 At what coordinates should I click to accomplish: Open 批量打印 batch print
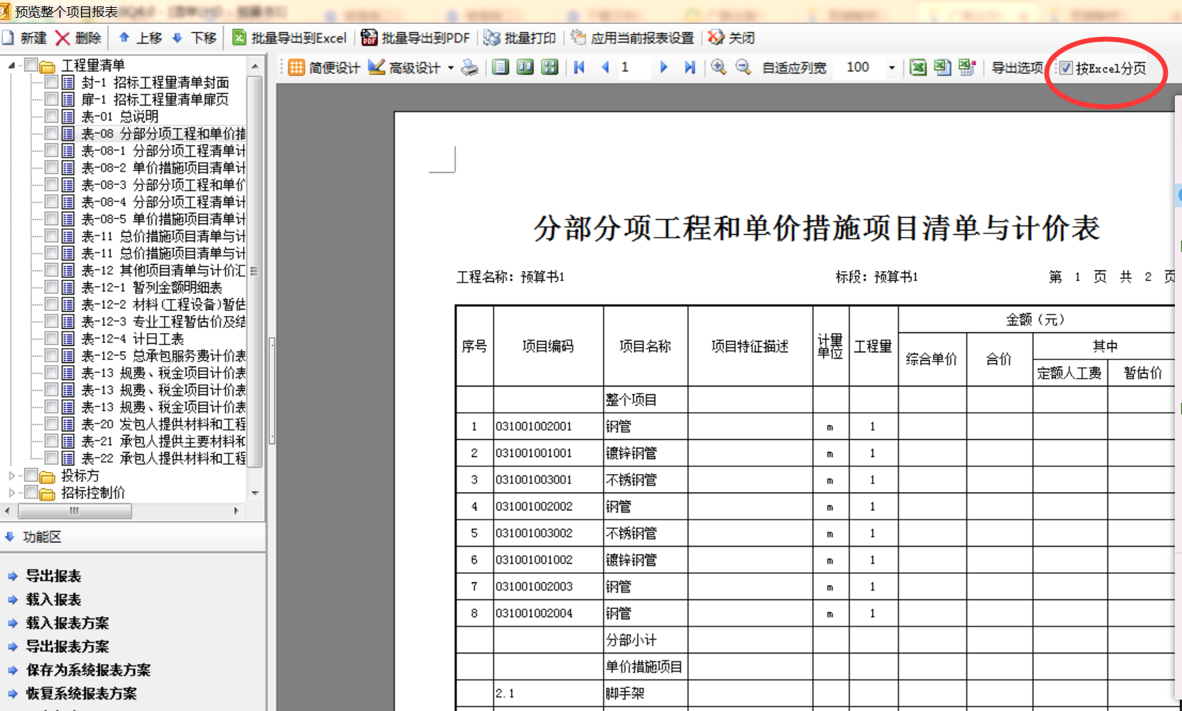tap(520, 38)
